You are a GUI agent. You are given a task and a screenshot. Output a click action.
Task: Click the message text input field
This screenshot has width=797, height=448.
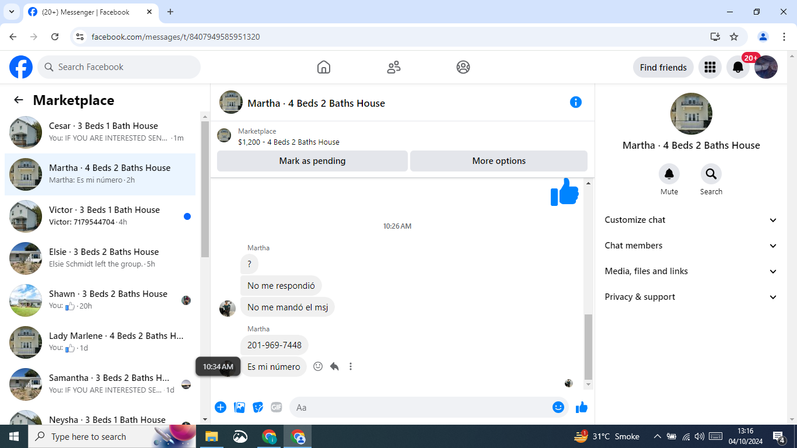[420, 407]
